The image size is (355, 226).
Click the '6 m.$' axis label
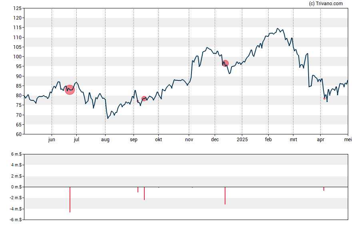(x=16, y=154)
